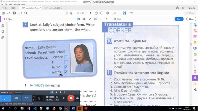Select the Add Text tool in Fill & Sign
198x111 pixels.
78,19
